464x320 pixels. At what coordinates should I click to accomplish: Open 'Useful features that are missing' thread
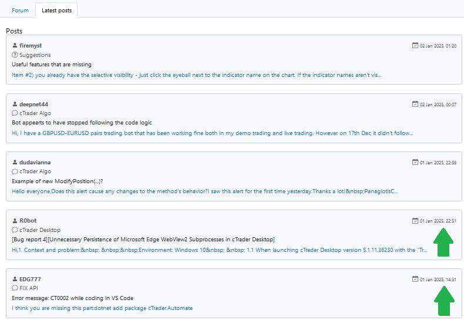pyautogui.click(x=52, y=65)
